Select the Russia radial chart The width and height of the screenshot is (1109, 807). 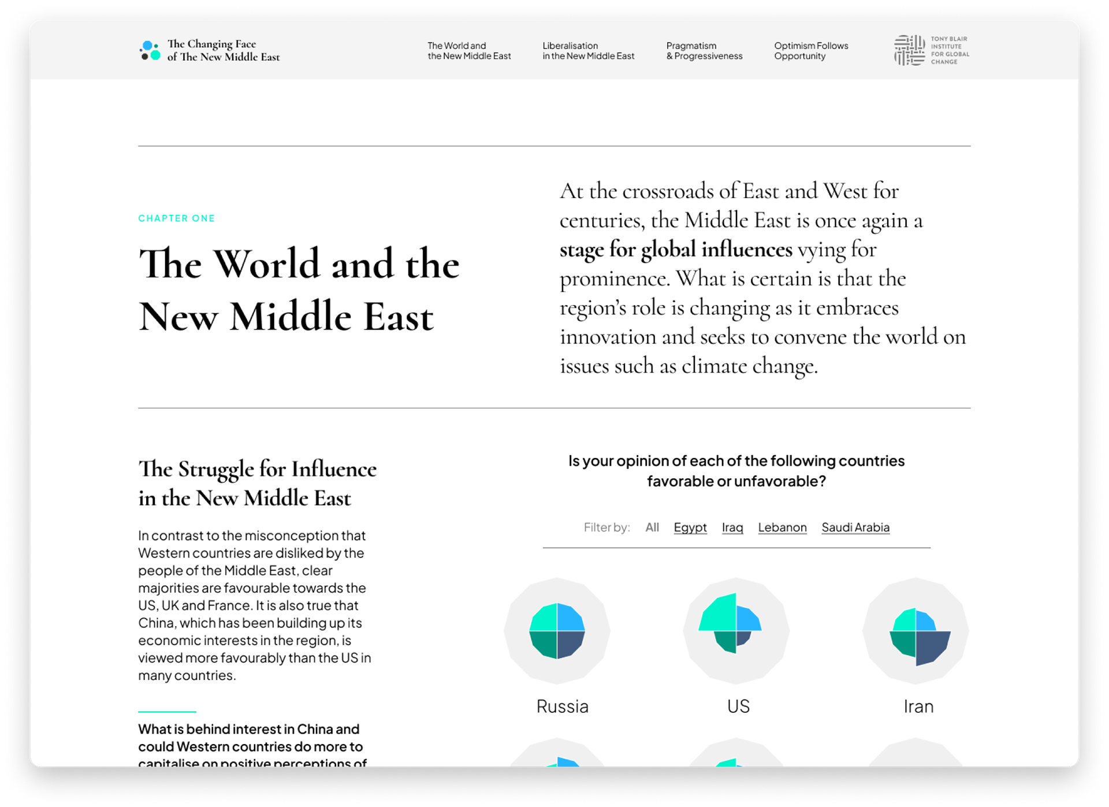pyautogui.click(x=557, y=631)
